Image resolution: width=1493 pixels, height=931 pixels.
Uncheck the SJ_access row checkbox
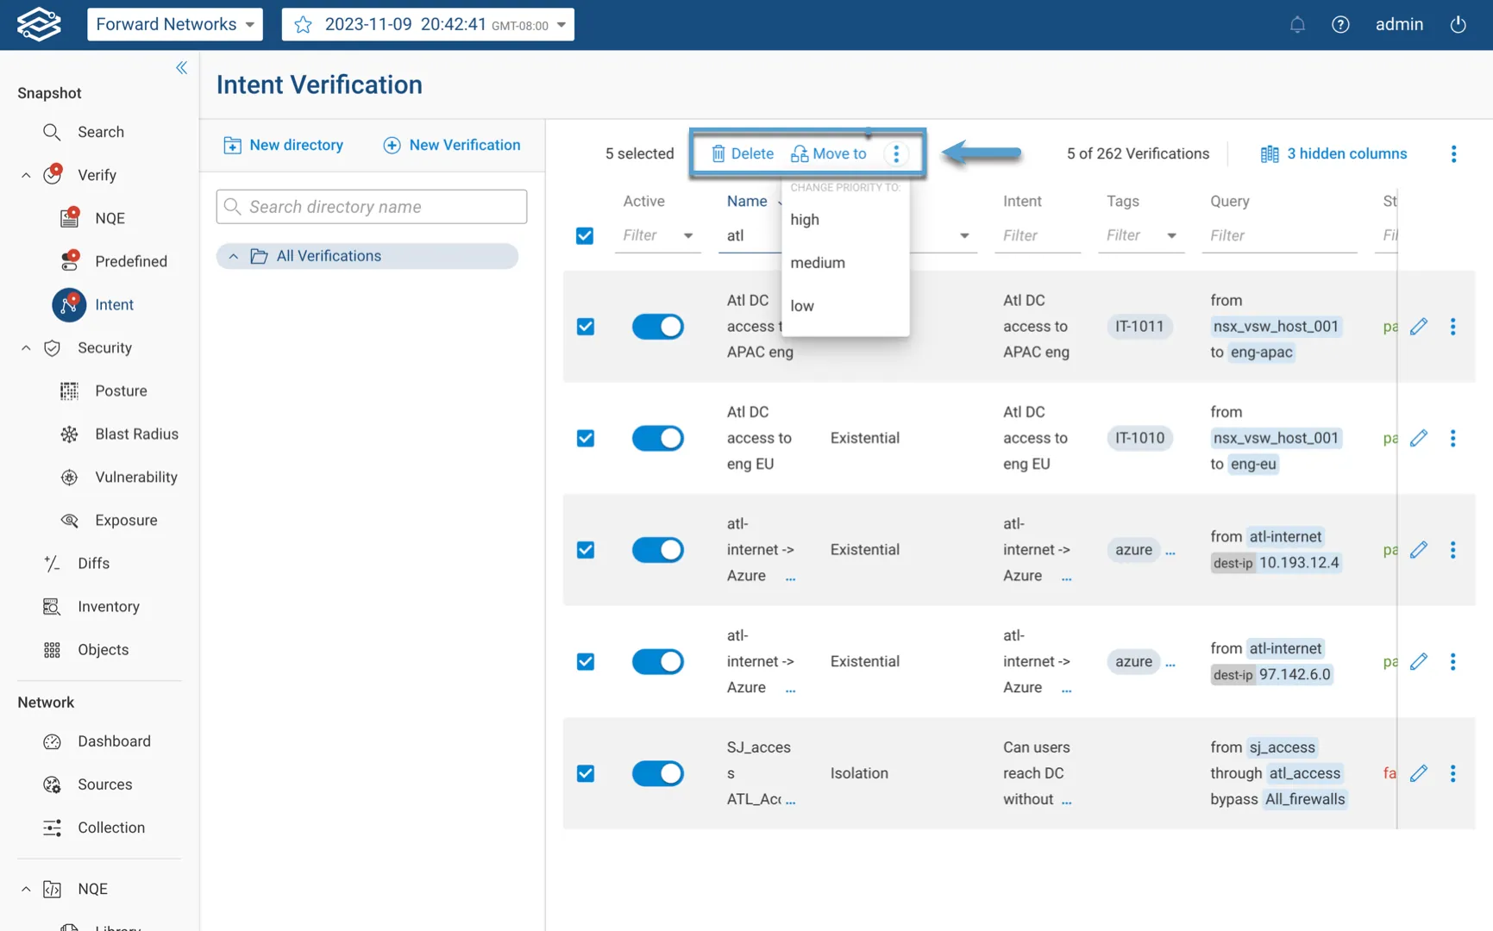click(585, 773)
